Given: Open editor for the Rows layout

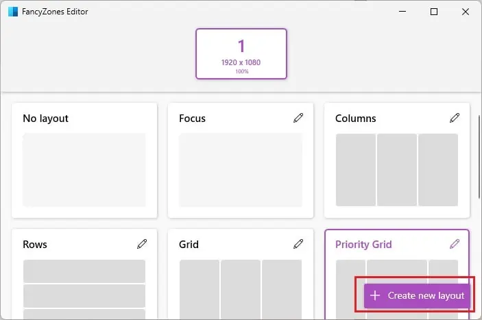Looking at the screenshot, I should pos(142,244).
